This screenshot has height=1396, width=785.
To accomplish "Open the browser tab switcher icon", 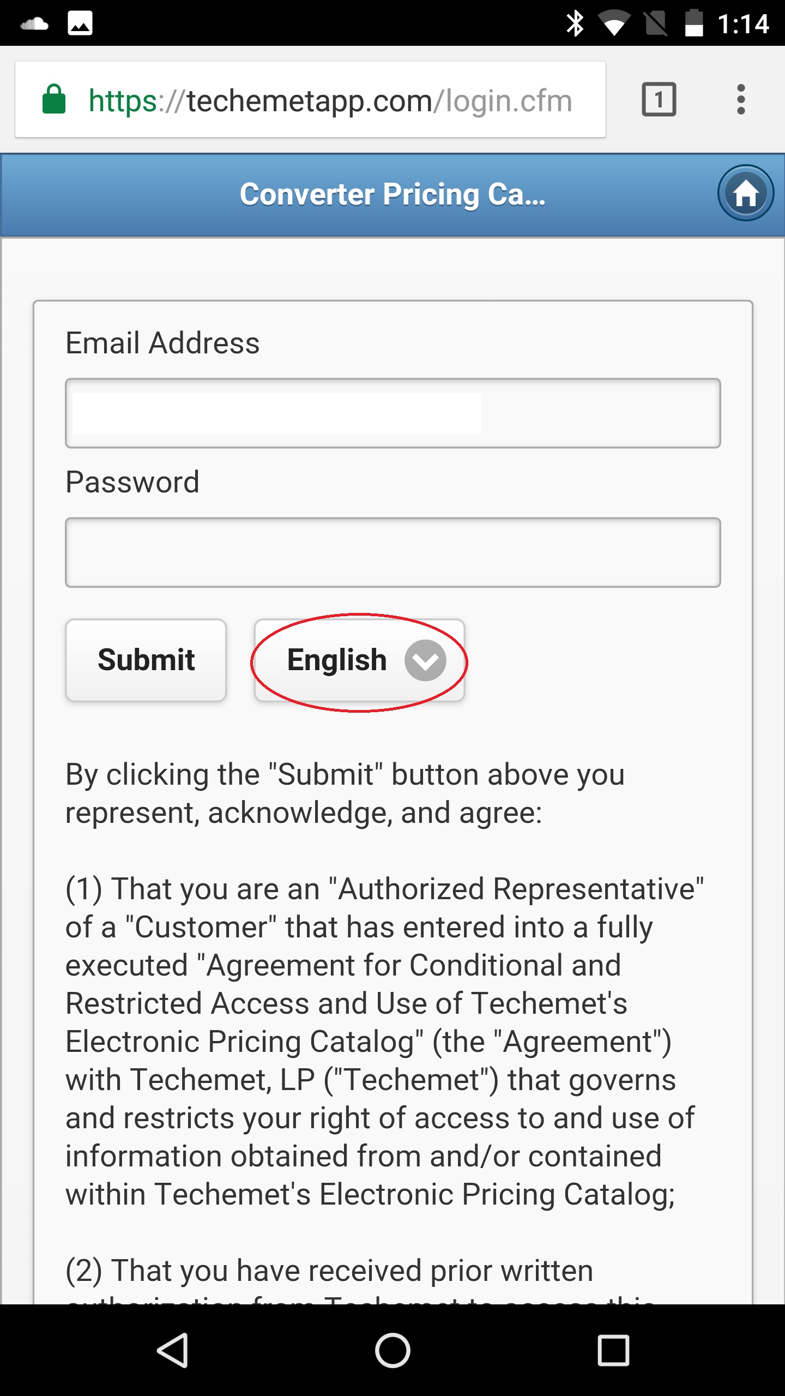I will [659, 99].
